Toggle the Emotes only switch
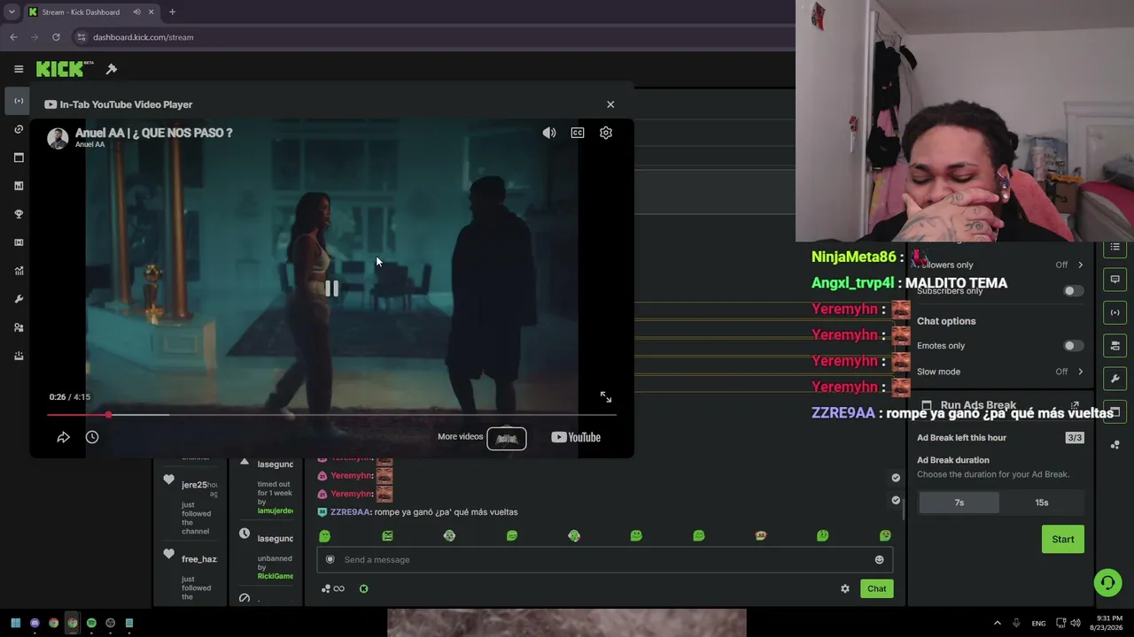The height and width of the screenshot is (637, 1134). pyautogui.click(x=1073, y=346)
